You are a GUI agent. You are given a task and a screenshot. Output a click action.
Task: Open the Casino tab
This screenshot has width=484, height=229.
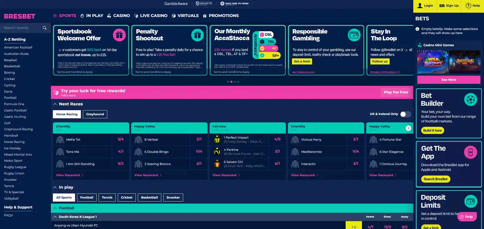point(119,16)
